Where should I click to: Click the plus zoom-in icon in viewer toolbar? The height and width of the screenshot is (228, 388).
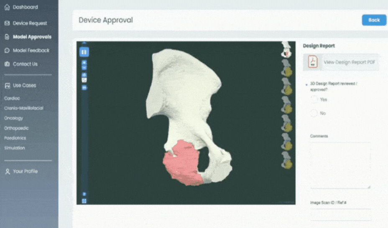(x=84, y=63)
